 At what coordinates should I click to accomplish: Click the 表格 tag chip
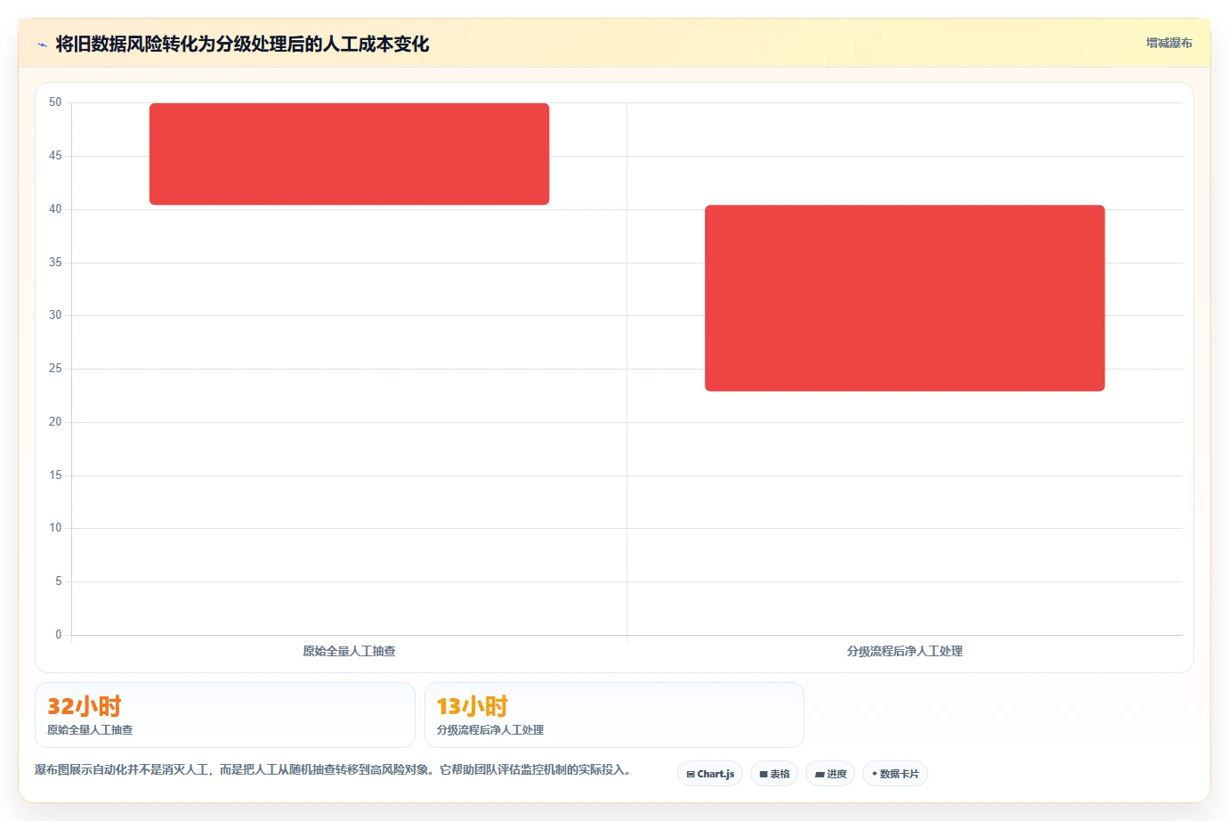point(774,774)
